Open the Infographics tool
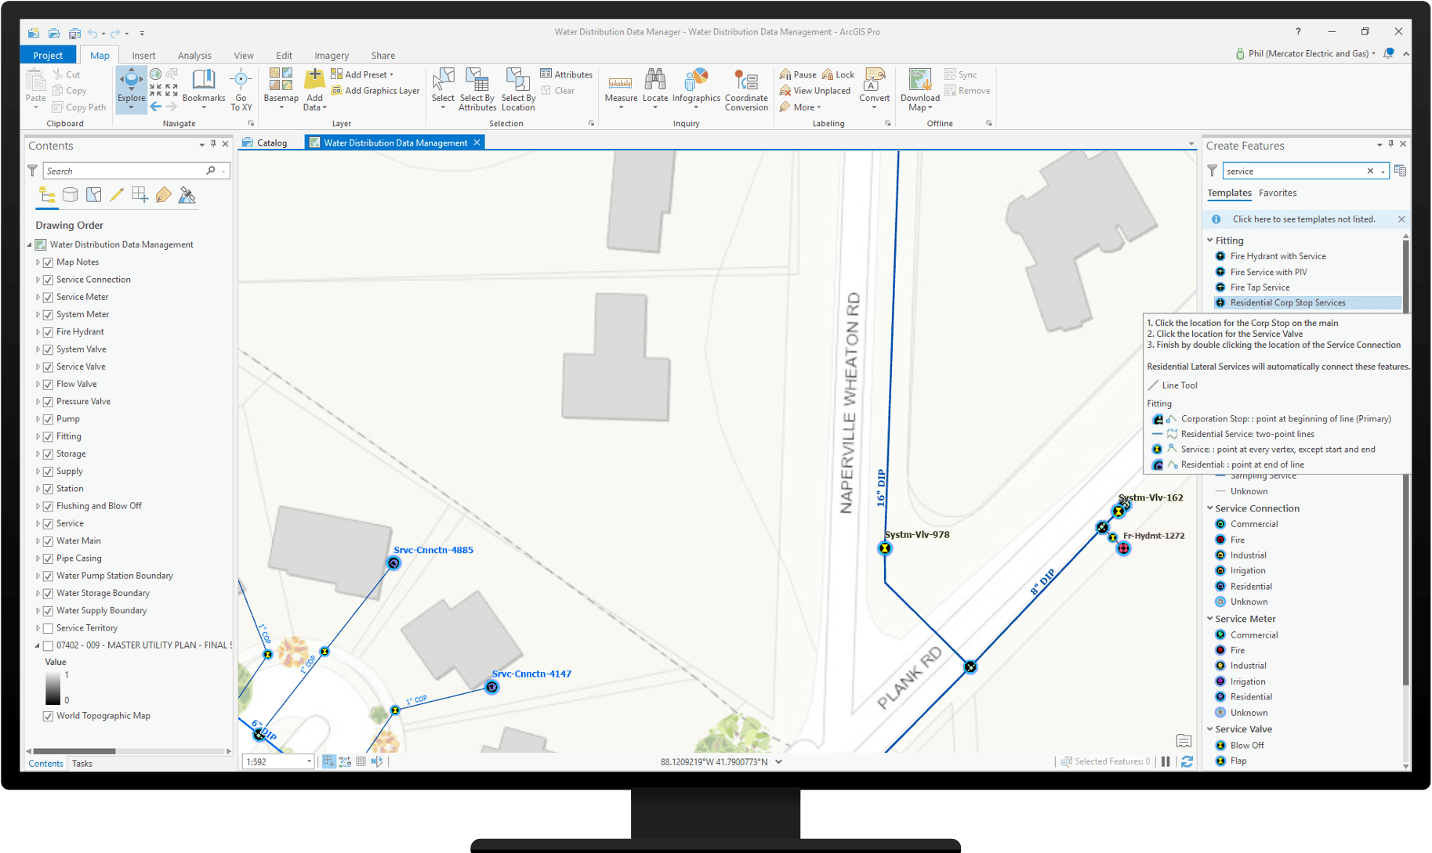The height and width of the screenshot is (853, 1432). [x=696, y=87]
